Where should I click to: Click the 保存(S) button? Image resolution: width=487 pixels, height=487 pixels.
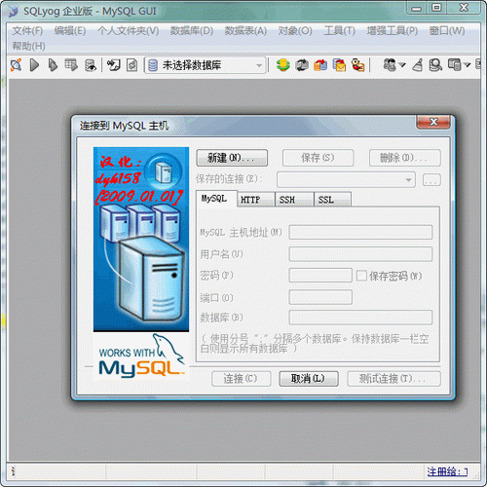[x=318, y=158]
